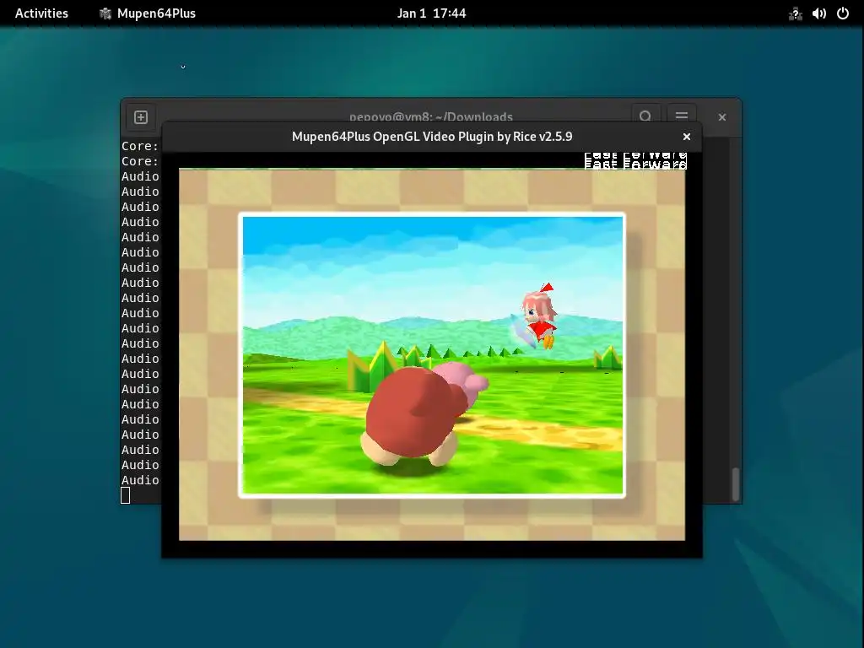Click the Mupen64Plus OpenGL Video Plugin title bar

tap(432, 137)
